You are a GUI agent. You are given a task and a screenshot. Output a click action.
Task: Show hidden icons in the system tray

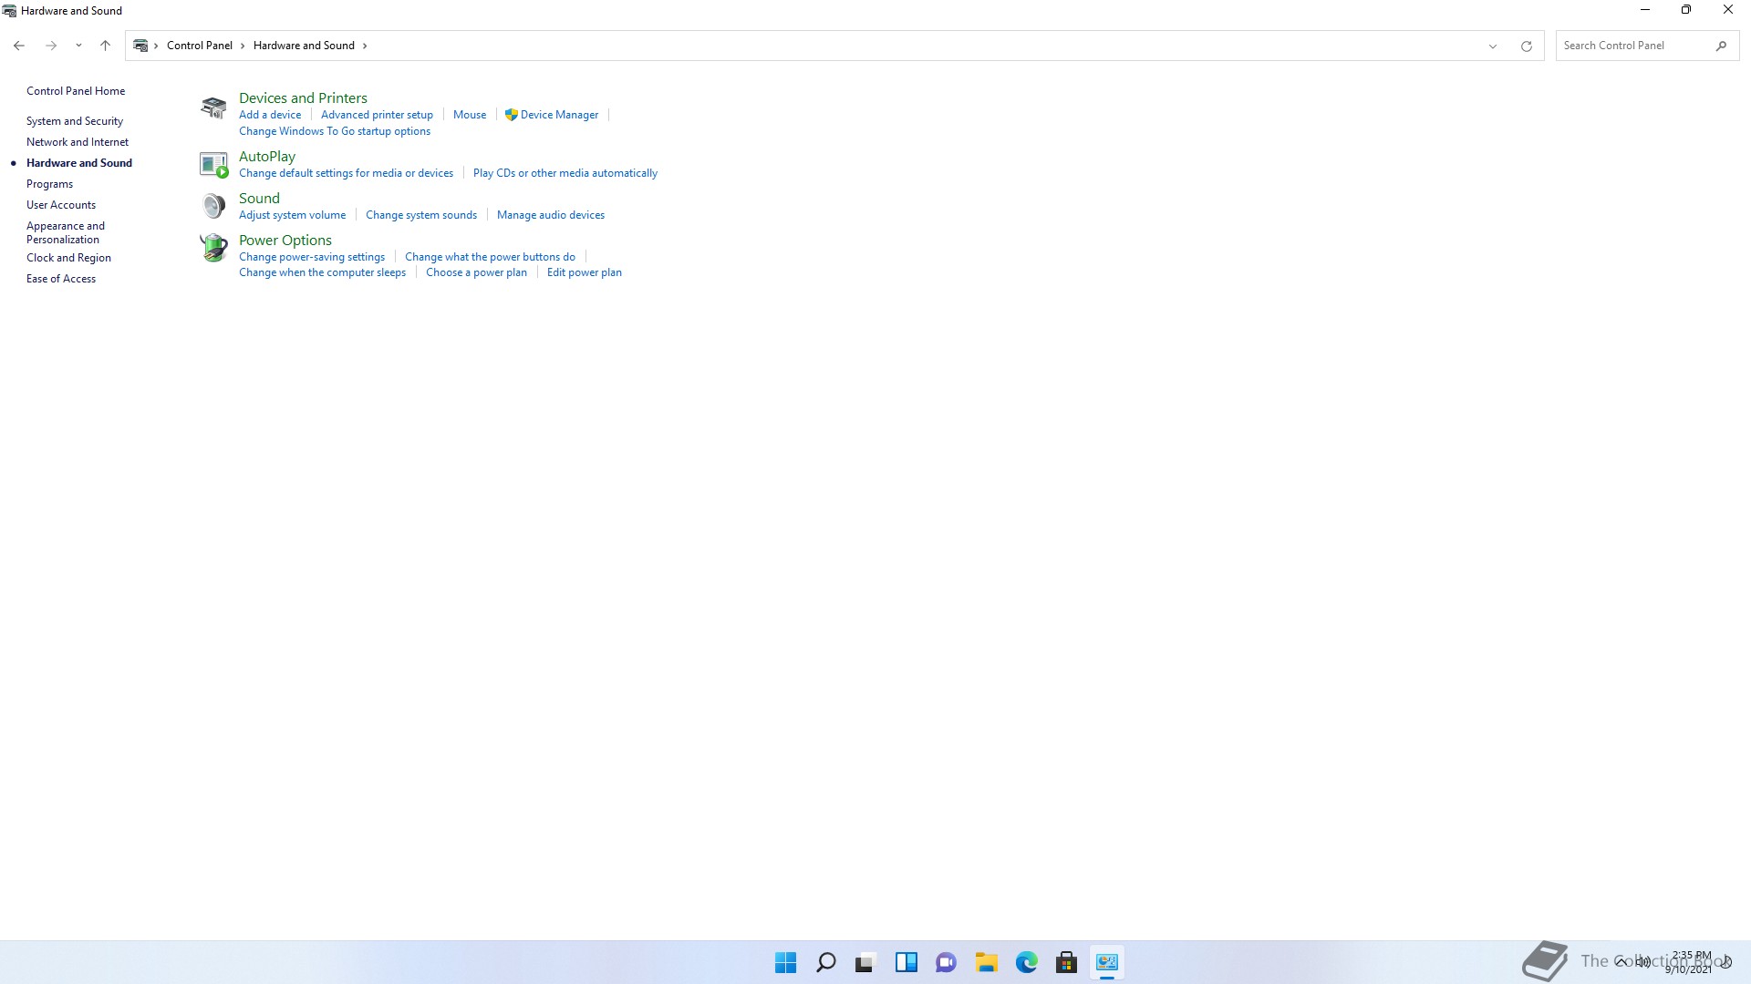(1621, 962)
